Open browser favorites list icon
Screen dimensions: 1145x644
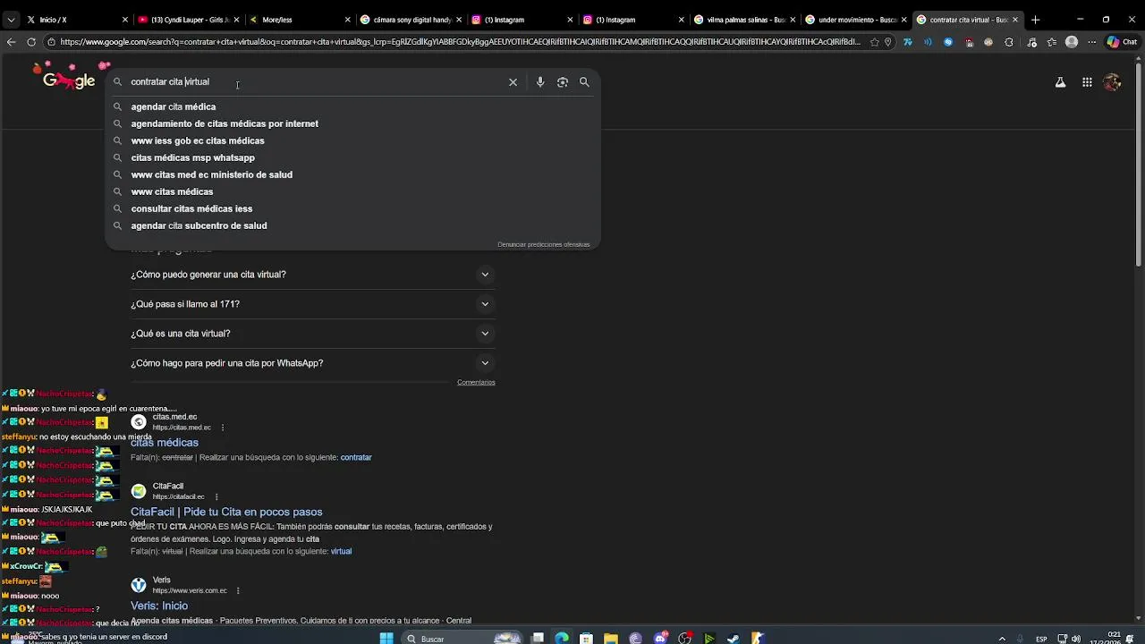(1051, 42)
